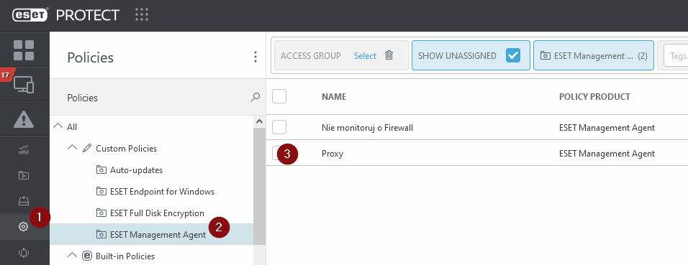Toggle the Show Unassigned checkbox

coord(512,55)
